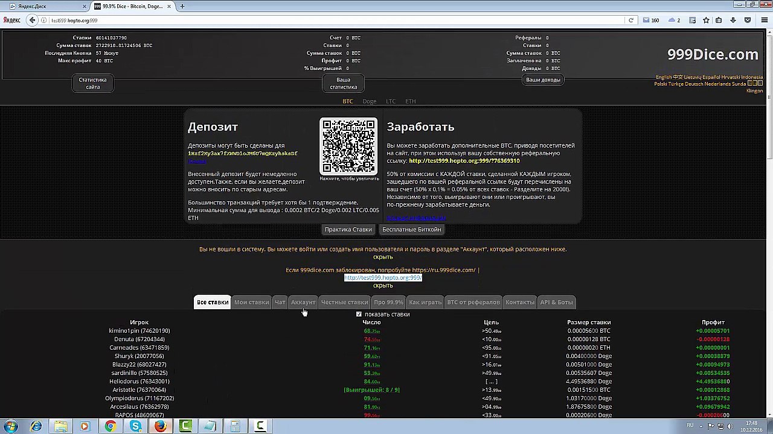Open the 'BTC от рефералов' tab

tap(473, 302)
